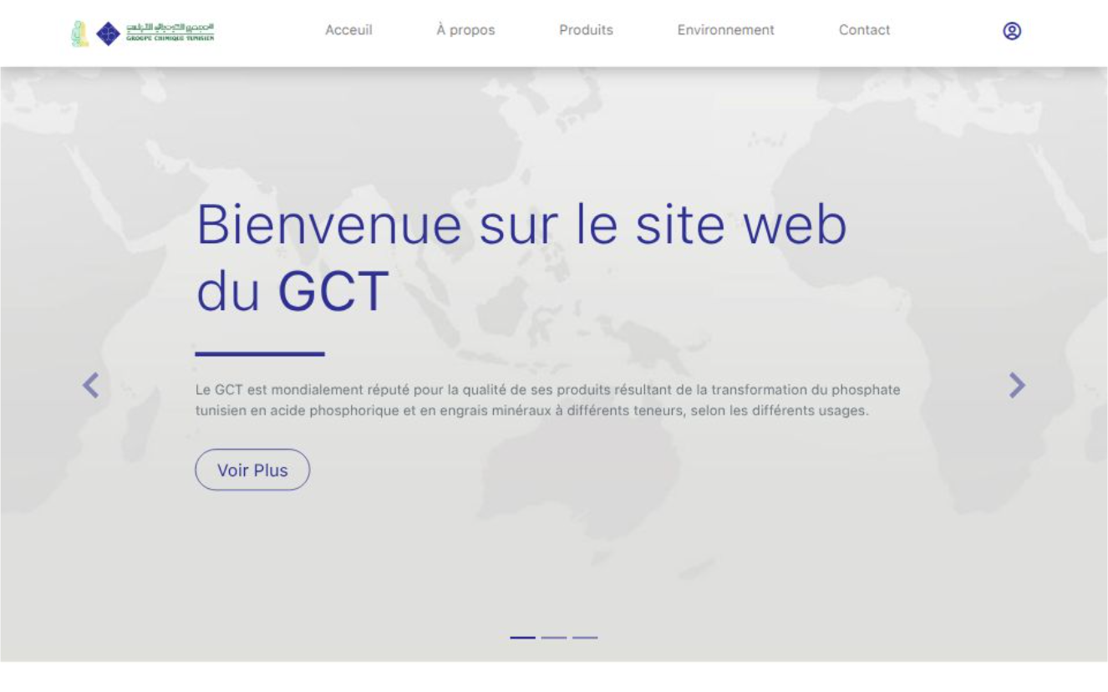
Task: Select Environnement in the navigation bar
Action: pyautogui.click(x=725, y=30)
